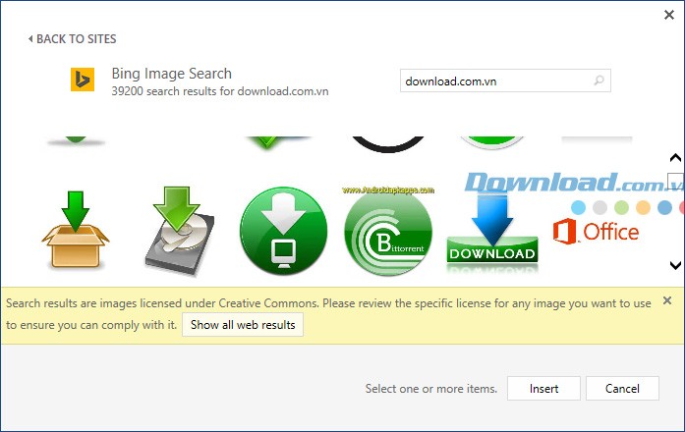Select the green arrow cardboard box image
Image resolution: width=685 pixels, height=432 pixels.
pos(76,230)
